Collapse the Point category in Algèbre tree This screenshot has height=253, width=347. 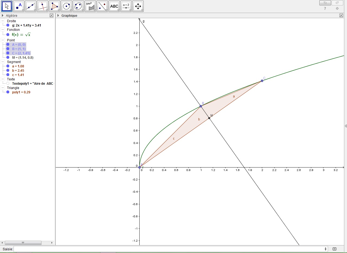[3, 40]
